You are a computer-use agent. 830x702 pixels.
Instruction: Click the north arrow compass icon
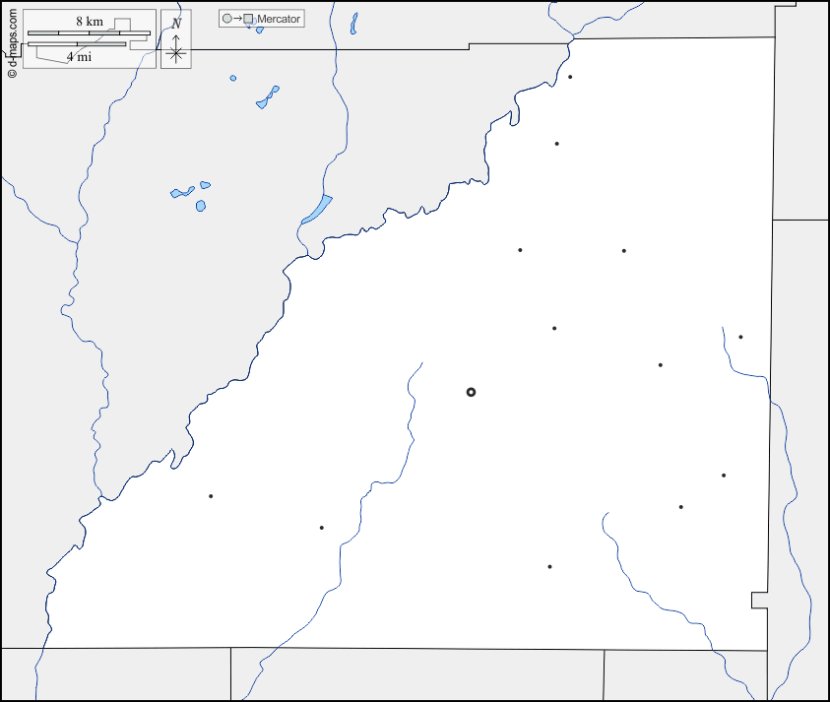(175, 48)
